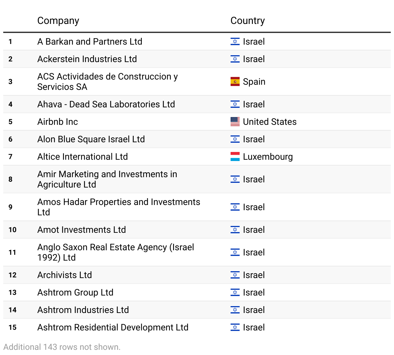Screen dimensions: 394x355
Task: Click the Israel flag in the Amot Investments row
Action: coord(235,230)
